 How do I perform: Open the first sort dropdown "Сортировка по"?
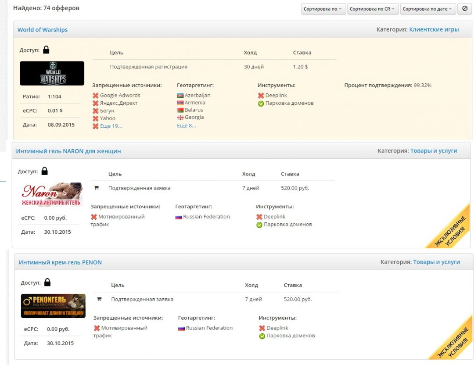click(323, 9)
